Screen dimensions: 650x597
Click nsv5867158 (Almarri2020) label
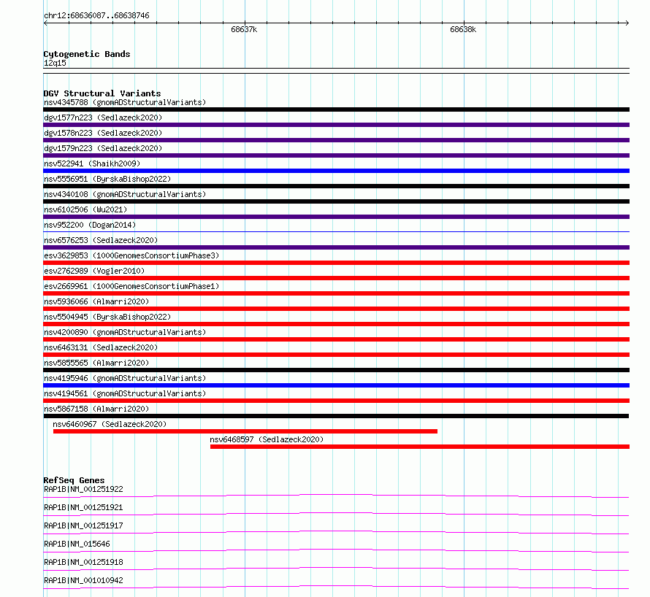pyautogui.click(x=96, y=409)
